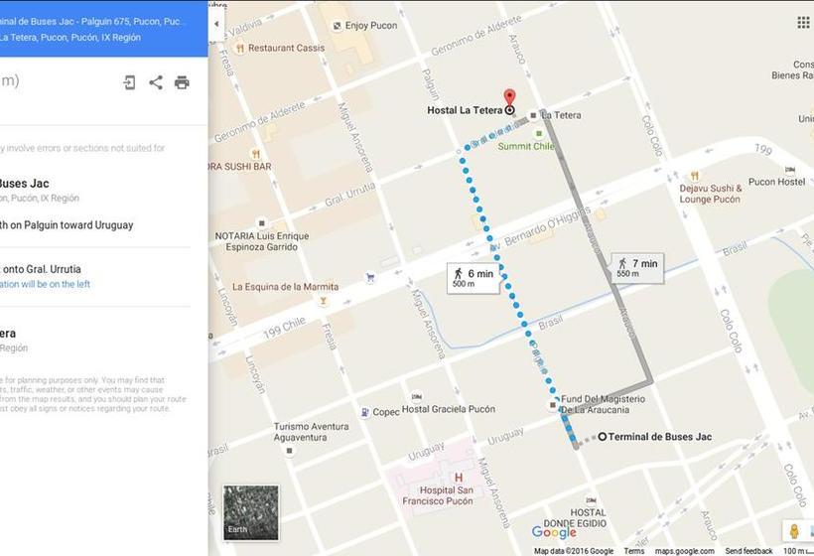Viewport: 814px width, 556px height.
Task: Open the share directions icon
Action: click(x=156, y=82)
